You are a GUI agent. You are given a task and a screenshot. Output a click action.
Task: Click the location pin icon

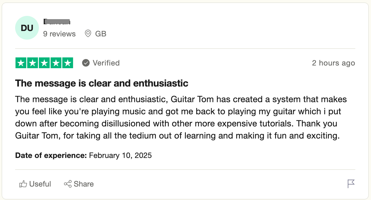point(88,34)
